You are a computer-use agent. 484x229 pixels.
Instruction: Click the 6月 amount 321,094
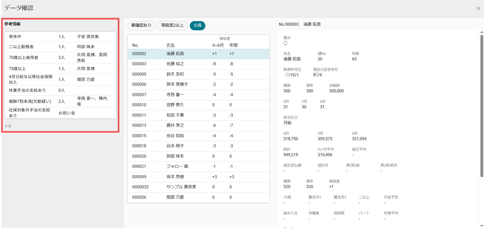(x=359, y=138)
